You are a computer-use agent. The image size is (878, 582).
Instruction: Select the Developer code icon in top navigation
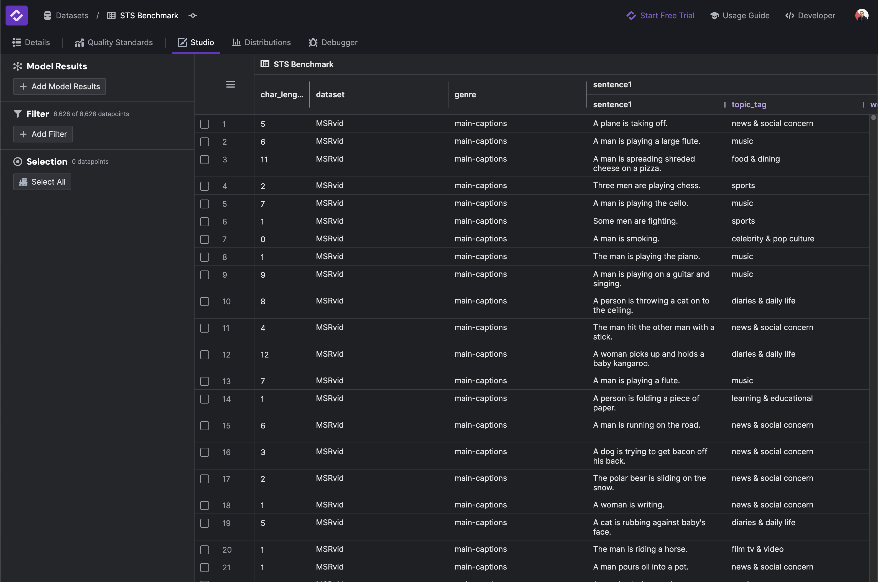point(790,15)
